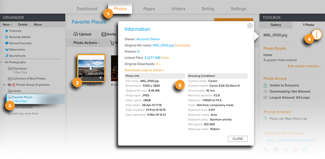
Task: Click Move in the Organizer
Action: (x=38, y=25)
